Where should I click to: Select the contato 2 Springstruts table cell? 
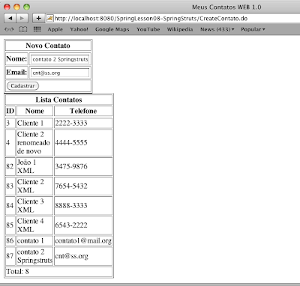(34, 256)
